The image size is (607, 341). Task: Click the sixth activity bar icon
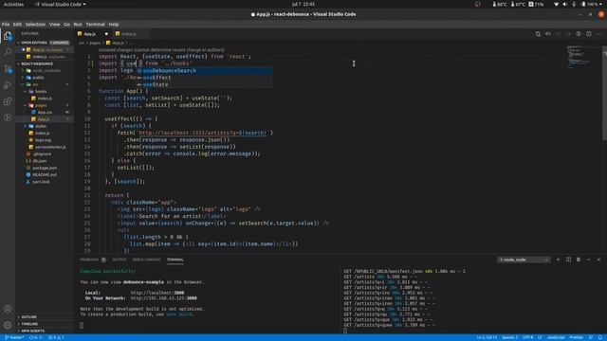tap(8, 117)
